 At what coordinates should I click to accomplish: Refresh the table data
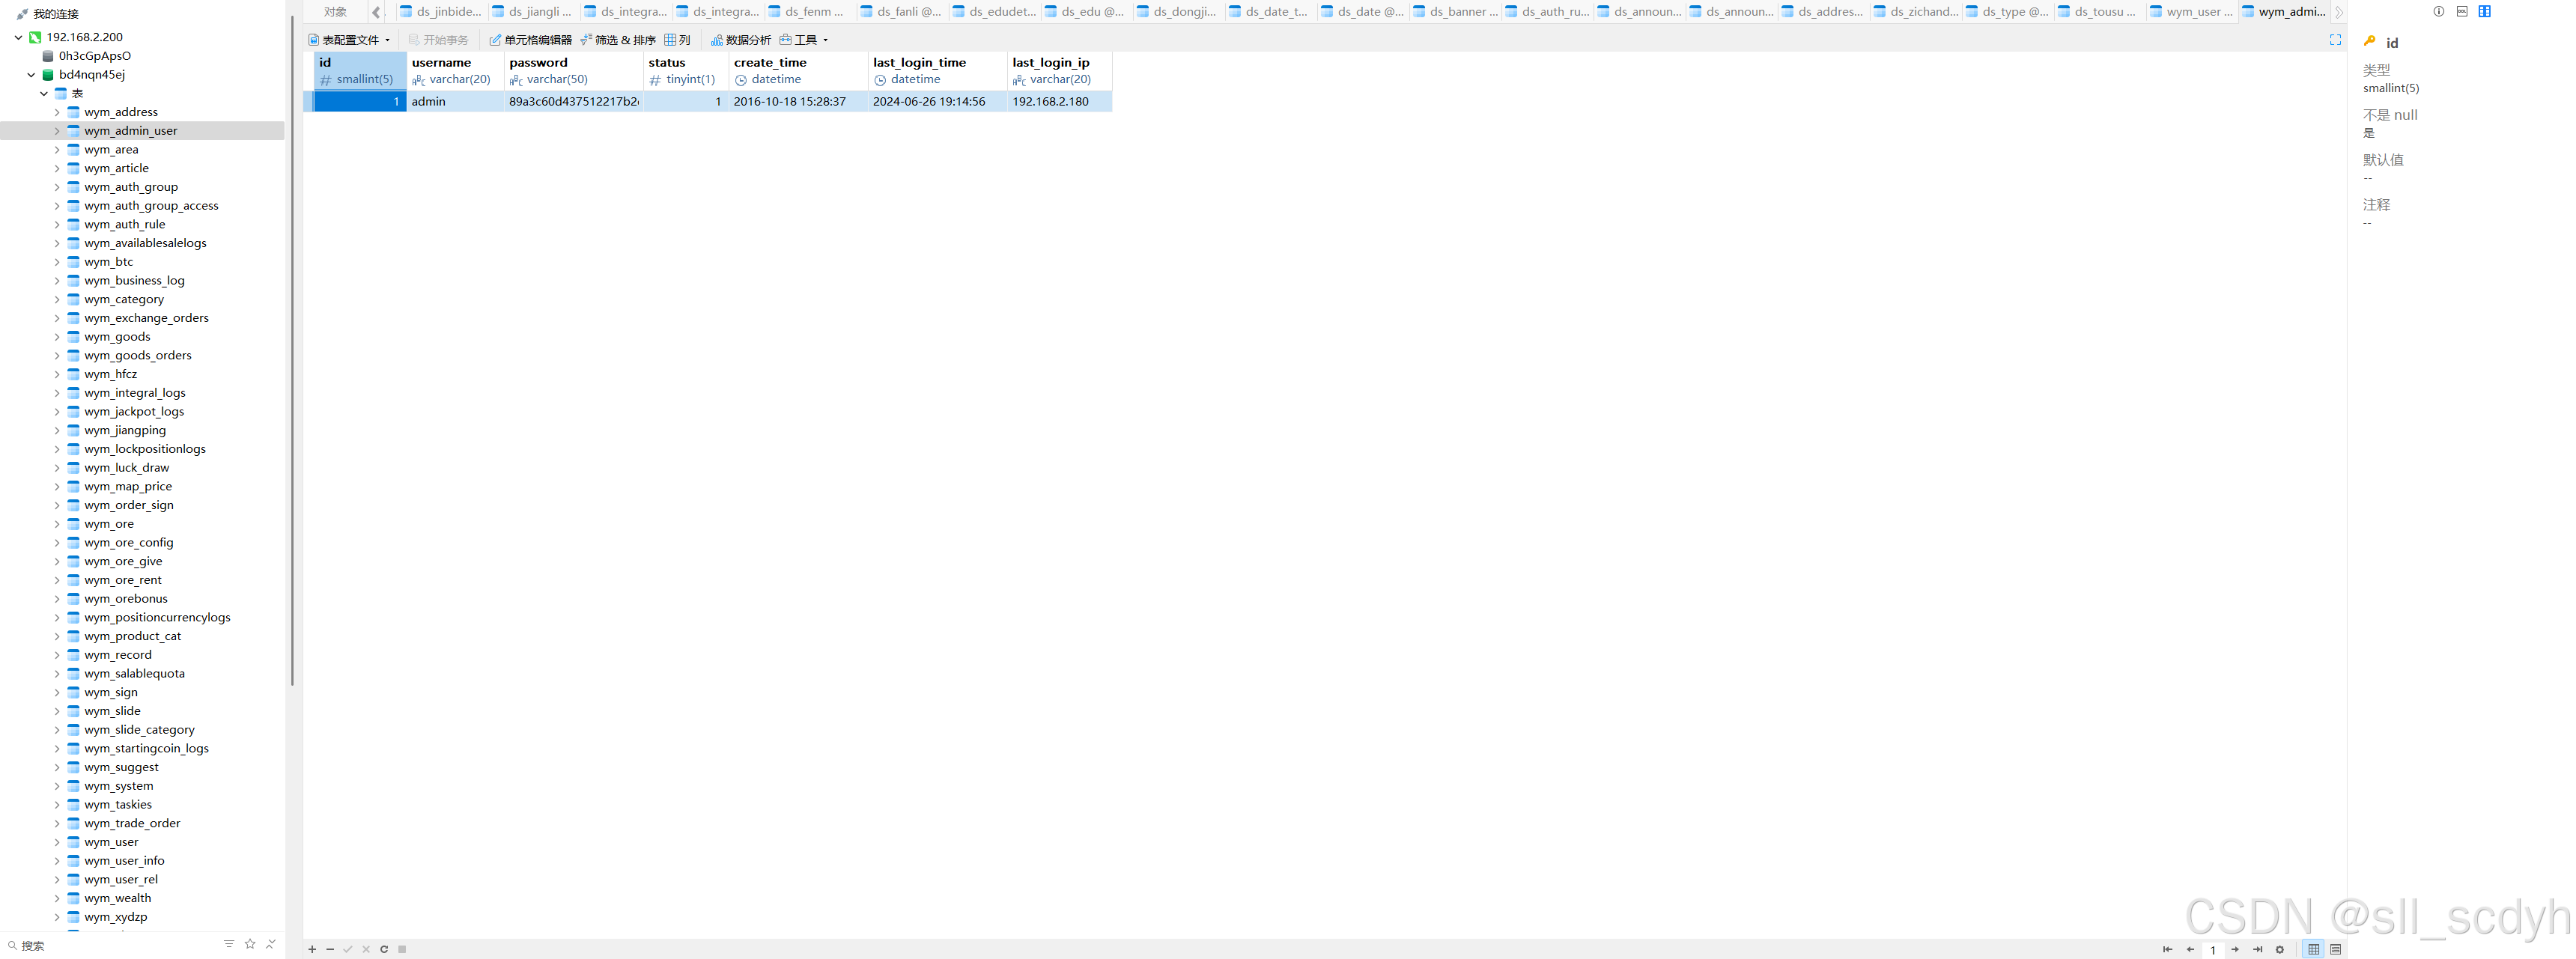coord(384,949)
